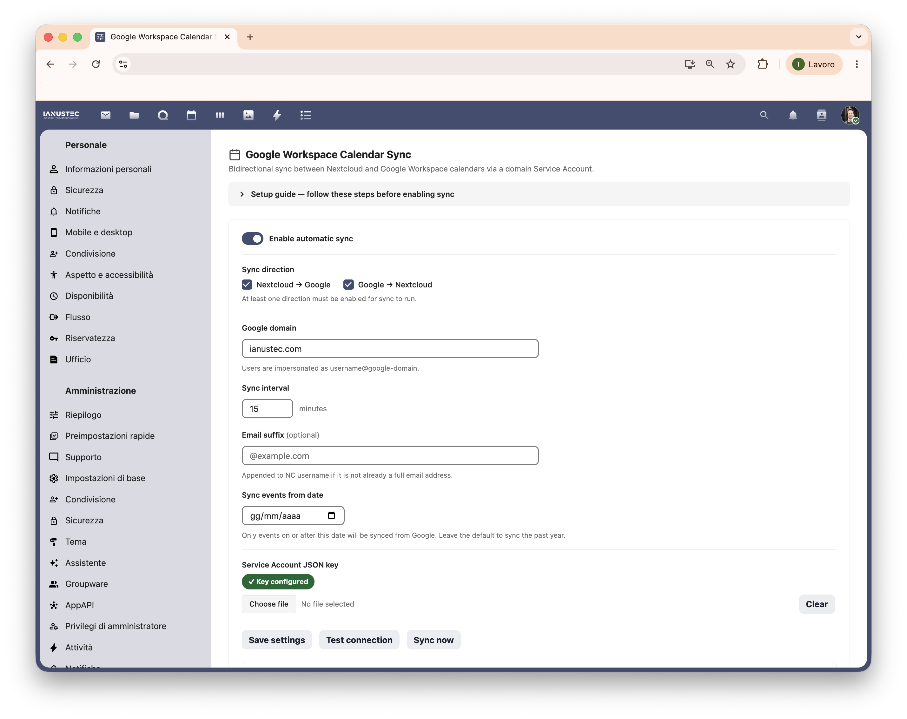Open site information icon in address bar
The image size is (907, 719).
pos(123,64)
